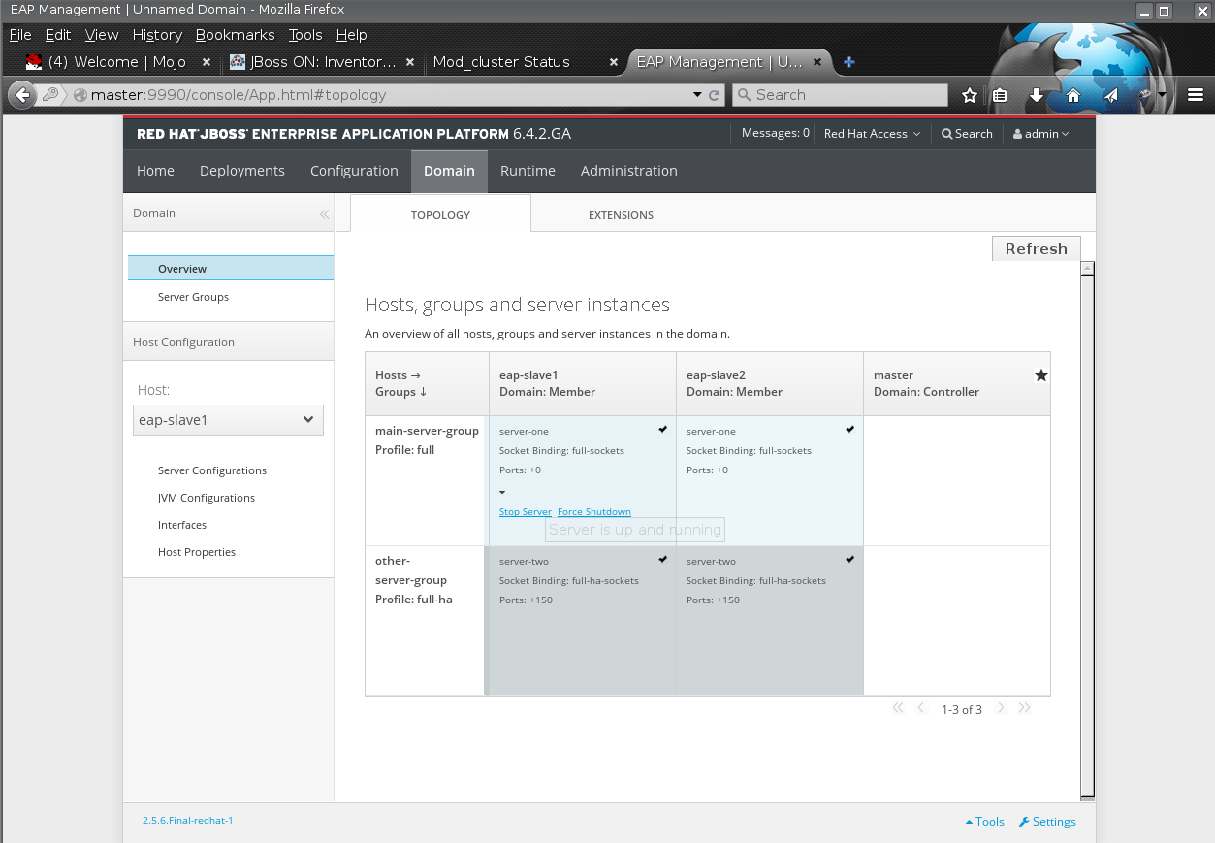Viewport: 1215px width, 843px height.
Task: Open the View menu
Action: (x=102, y=35)
